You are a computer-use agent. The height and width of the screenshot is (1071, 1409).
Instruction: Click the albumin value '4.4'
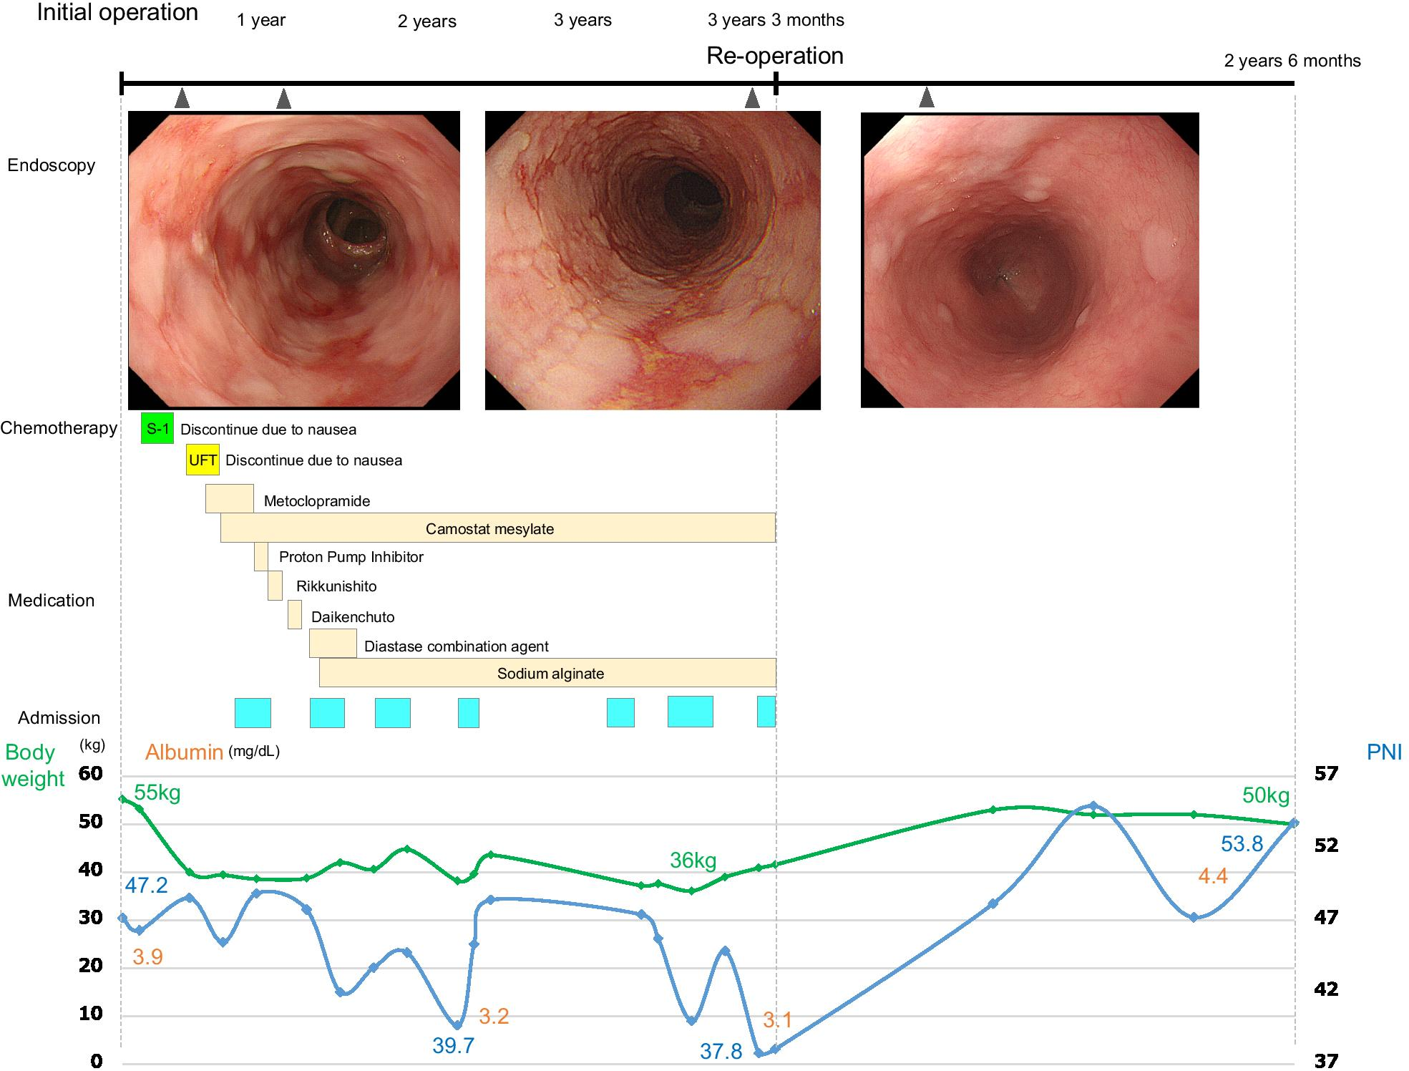pos(1213,876)
